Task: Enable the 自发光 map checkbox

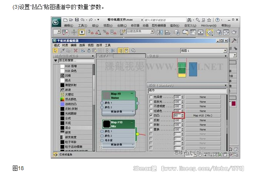Action: coord(151,101)
